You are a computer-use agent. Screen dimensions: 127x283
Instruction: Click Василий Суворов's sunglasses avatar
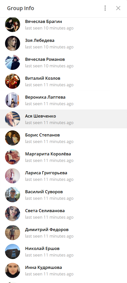[13, 195]
